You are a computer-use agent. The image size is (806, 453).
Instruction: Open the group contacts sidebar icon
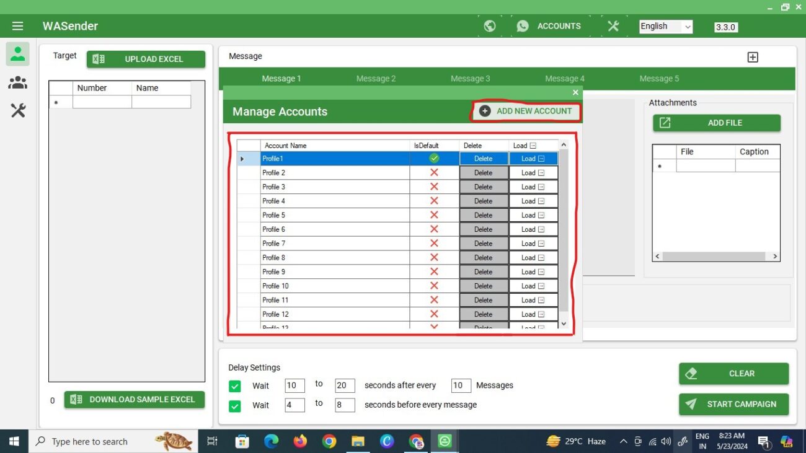click(x=18, y=82)
